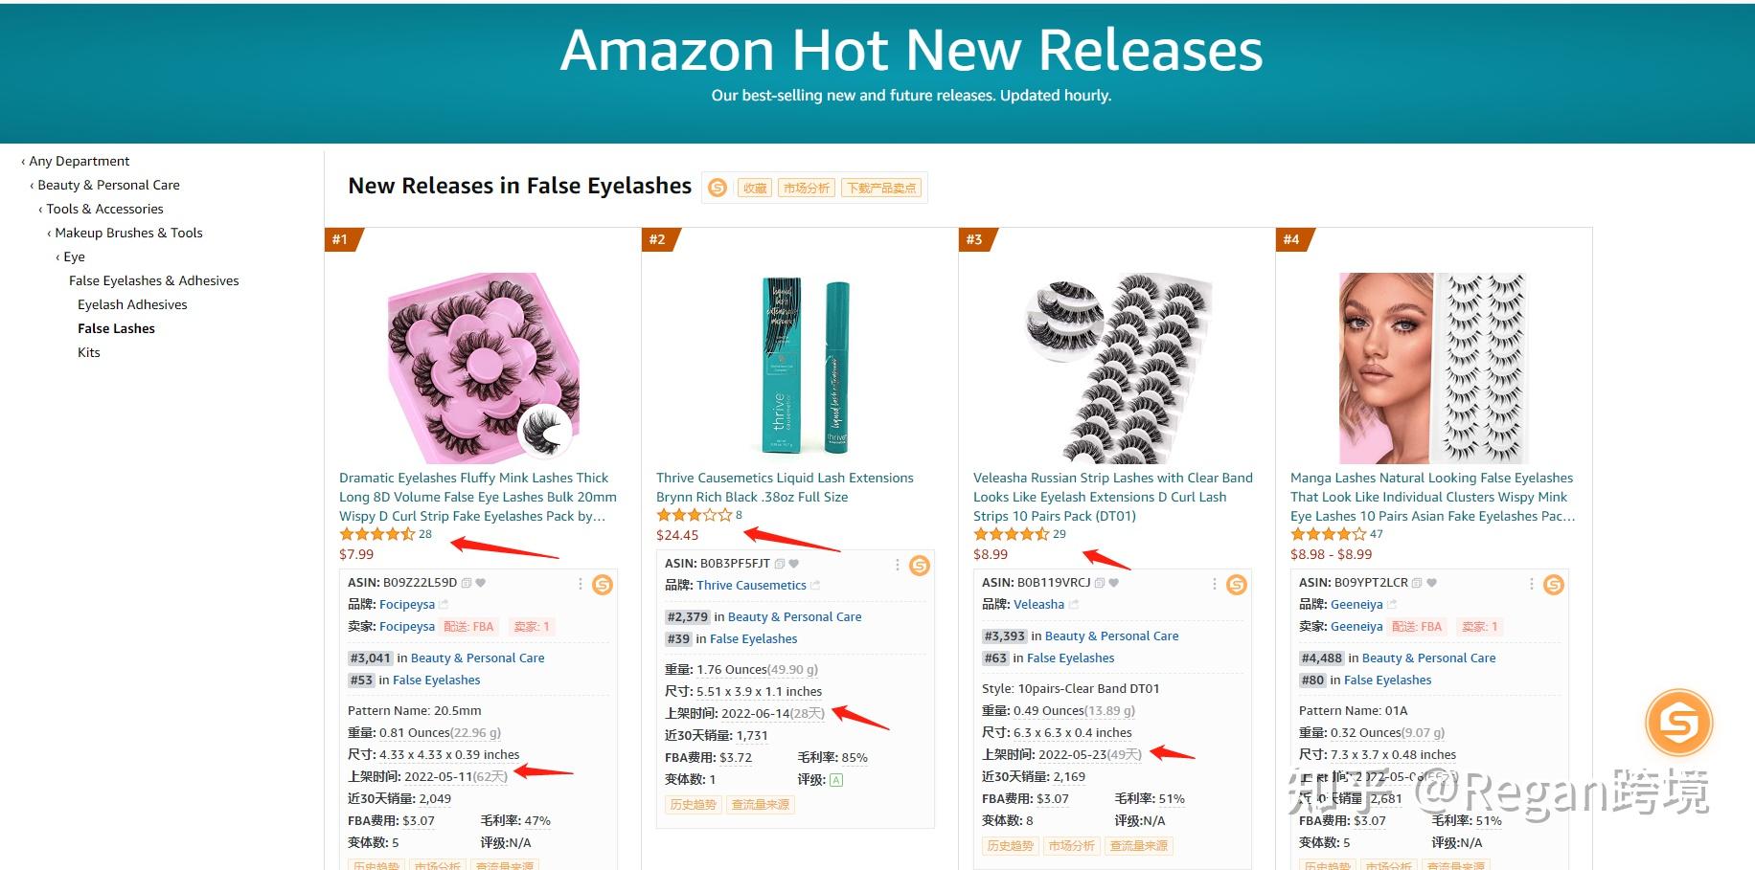Open three-dot menu on Veleasha product panel

[1215, 583]
